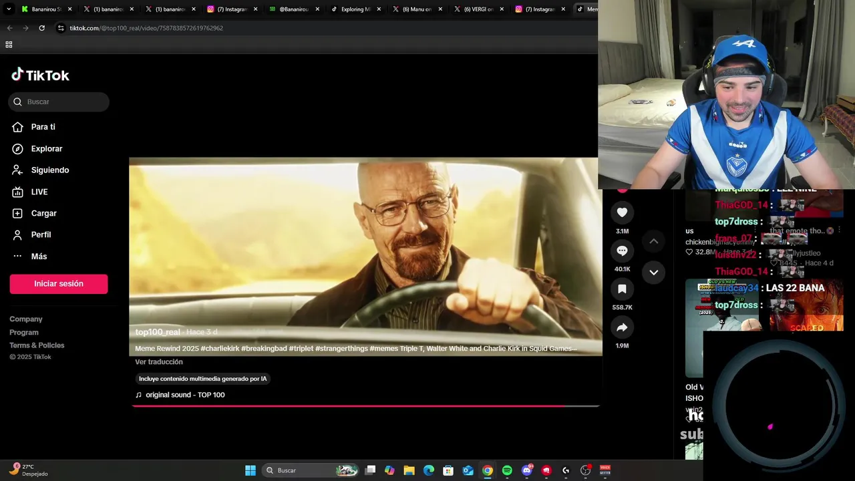Switch to the Bananirou Kick tab
855x481 pixels.
click(45, 9)
